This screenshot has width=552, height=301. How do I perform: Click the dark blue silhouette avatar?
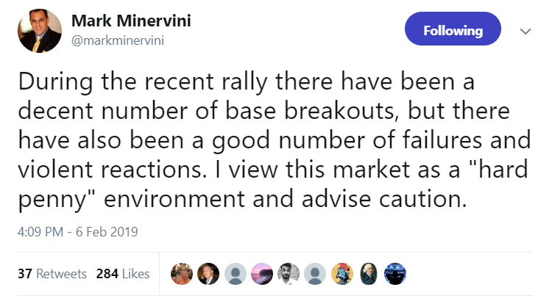point(396,274)
